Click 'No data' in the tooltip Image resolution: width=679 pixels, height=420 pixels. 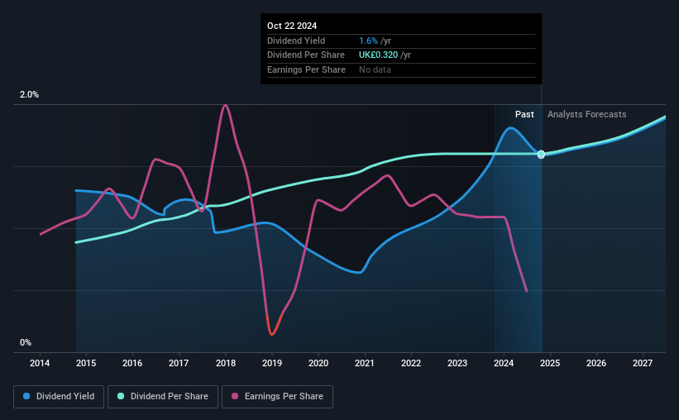(x=375, y=69)
